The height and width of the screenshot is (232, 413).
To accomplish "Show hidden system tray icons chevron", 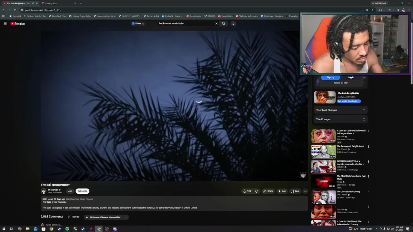I will (x=377, y=229).
